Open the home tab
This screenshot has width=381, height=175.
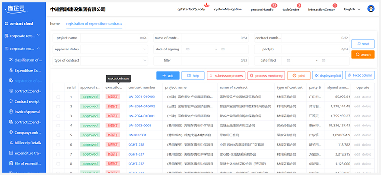[x=55, y=24]
